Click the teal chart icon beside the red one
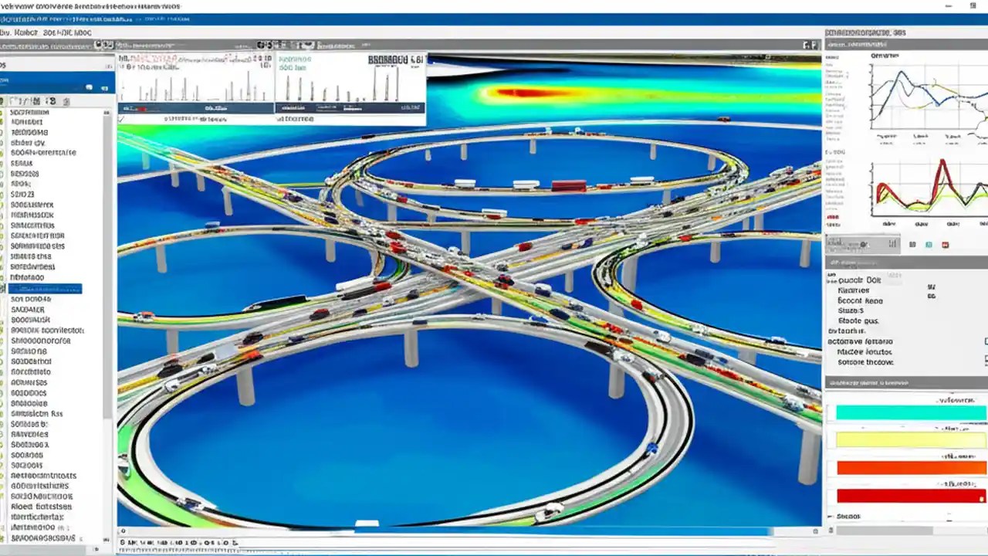 [929, 244]
